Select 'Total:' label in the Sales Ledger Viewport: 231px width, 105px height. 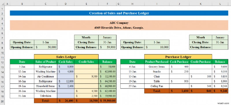(46, 101)
